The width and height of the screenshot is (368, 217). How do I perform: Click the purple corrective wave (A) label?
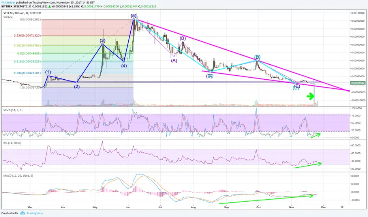174,60
